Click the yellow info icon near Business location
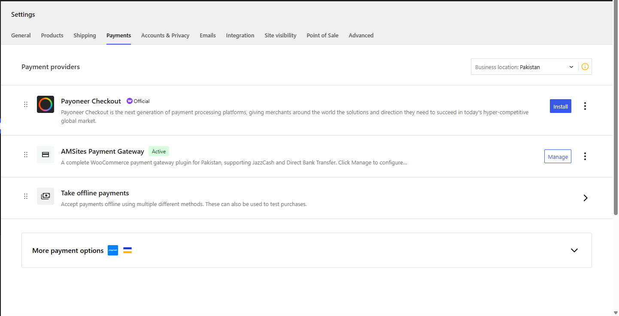 585,67
